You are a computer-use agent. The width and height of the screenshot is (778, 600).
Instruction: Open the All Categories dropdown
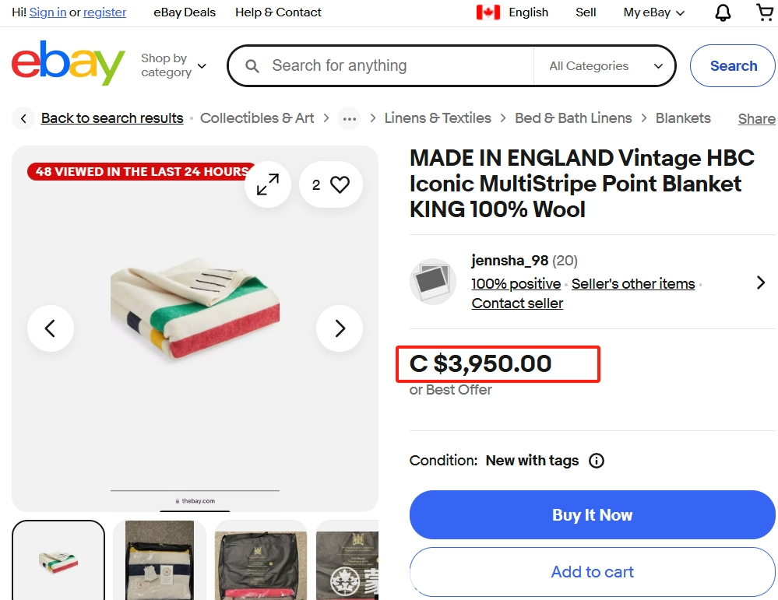click(605, 66)
